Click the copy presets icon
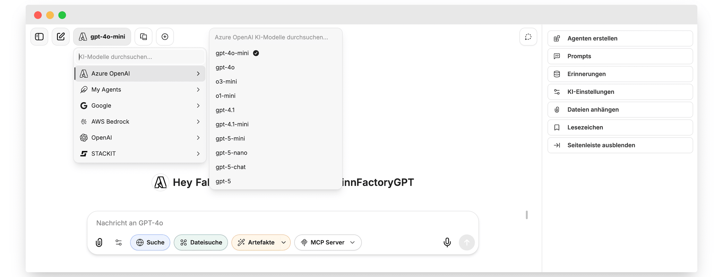This screenshot has width=723, height=277. point(143,37)
